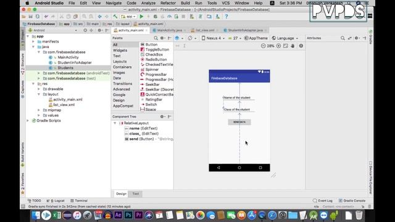Open Photoshop from the Dock
395x222 pixels.
pos(128,215)
